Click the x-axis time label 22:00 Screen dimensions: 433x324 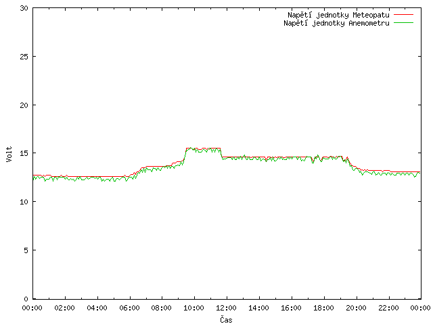point(388,308)
